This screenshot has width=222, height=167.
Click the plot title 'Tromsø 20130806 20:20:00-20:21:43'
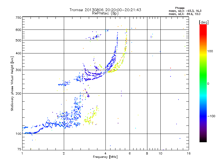tap(105, 10)
